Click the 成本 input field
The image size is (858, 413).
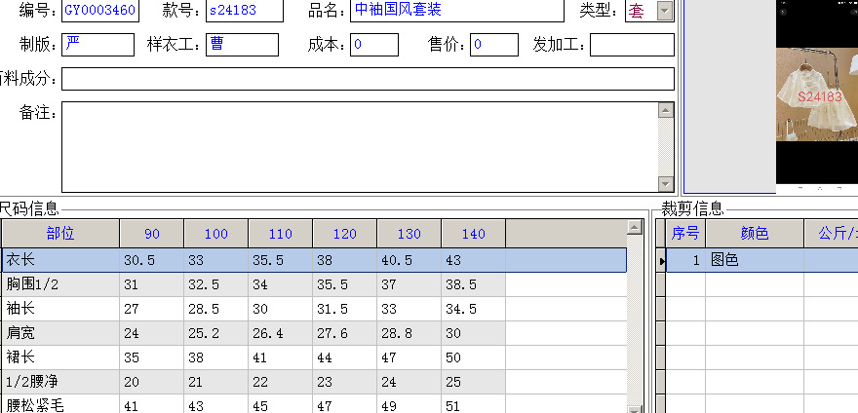click(374, 45)
